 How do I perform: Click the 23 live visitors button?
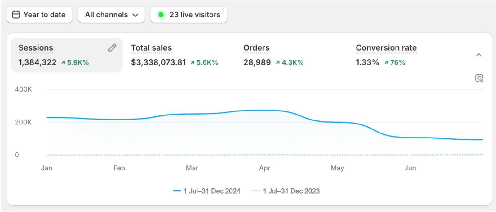click(189, 15)
